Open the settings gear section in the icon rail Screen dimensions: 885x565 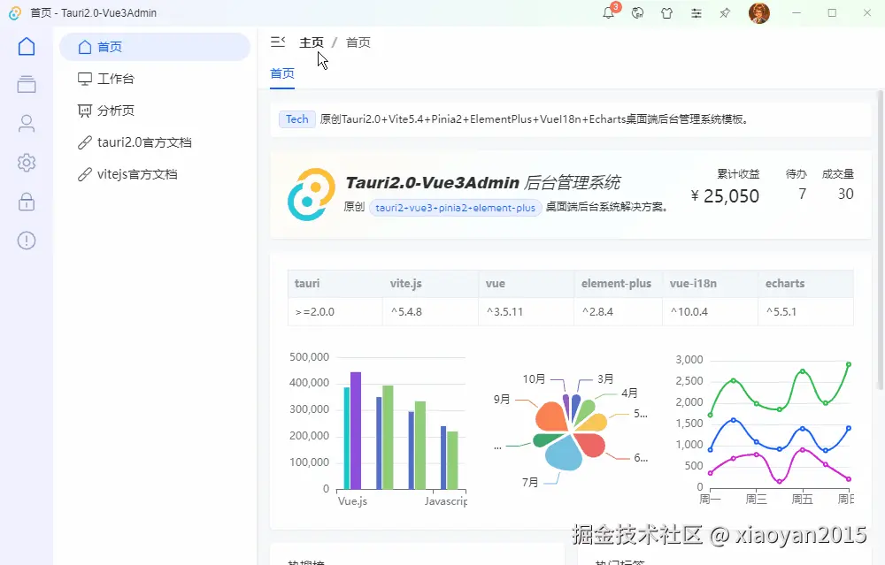pos(27,163)
